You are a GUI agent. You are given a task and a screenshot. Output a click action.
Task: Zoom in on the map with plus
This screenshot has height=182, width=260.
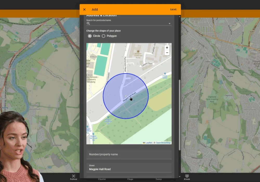(x=167, y=48)
